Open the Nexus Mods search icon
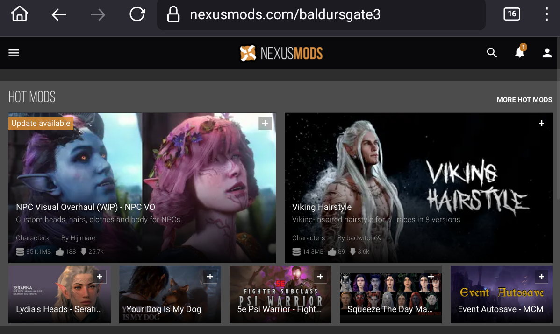Viewport: 560px width, 334px height. tap(492, 53)
